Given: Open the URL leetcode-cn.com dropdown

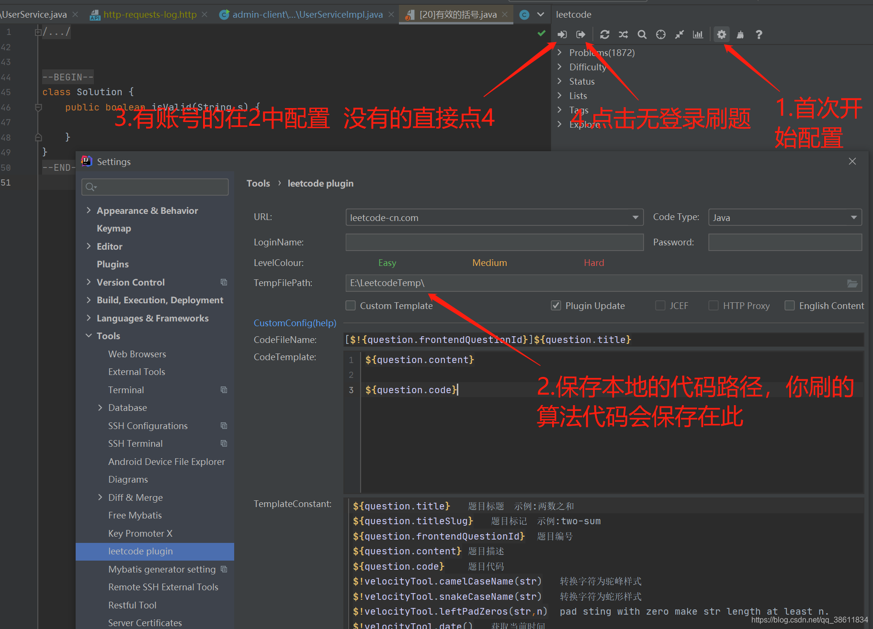Looking at the screenshot, I should coord(494,218).
